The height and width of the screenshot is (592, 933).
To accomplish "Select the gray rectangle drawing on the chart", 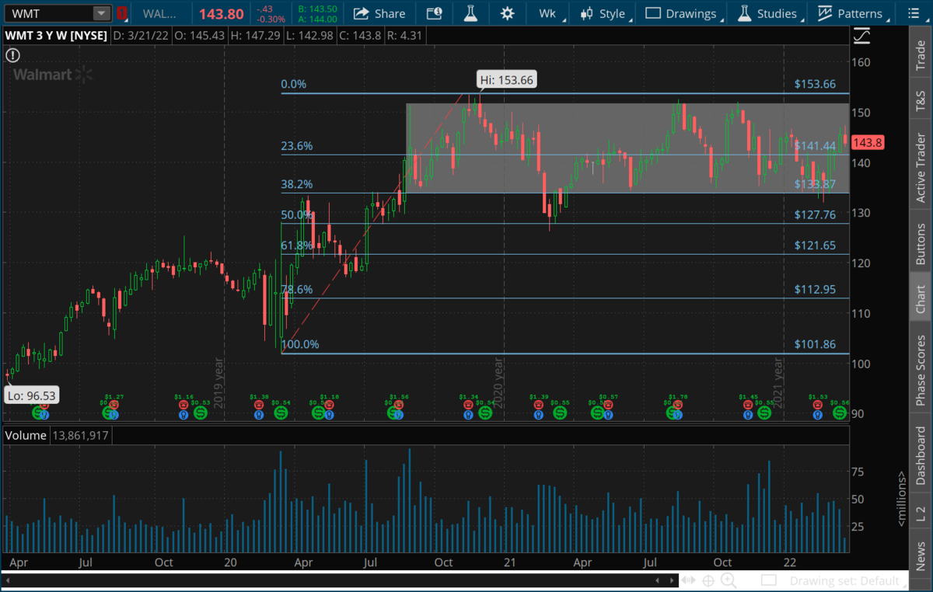I will click(x=626, y=148).
